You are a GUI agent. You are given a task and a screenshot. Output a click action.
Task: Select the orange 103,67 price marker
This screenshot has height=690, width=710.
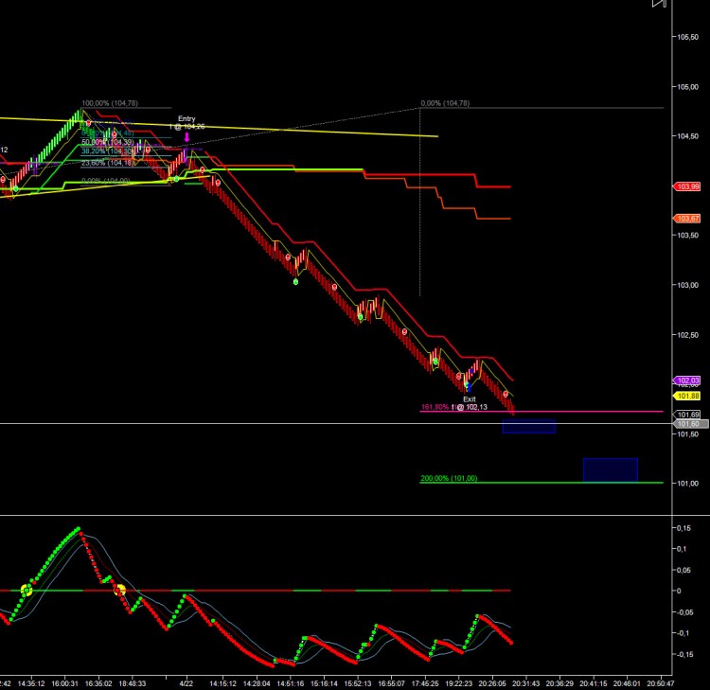click(687, 219)
